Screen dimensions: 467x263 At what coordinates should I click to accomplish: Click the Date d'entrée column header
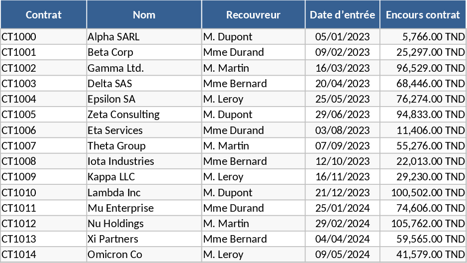coord(343,15)
